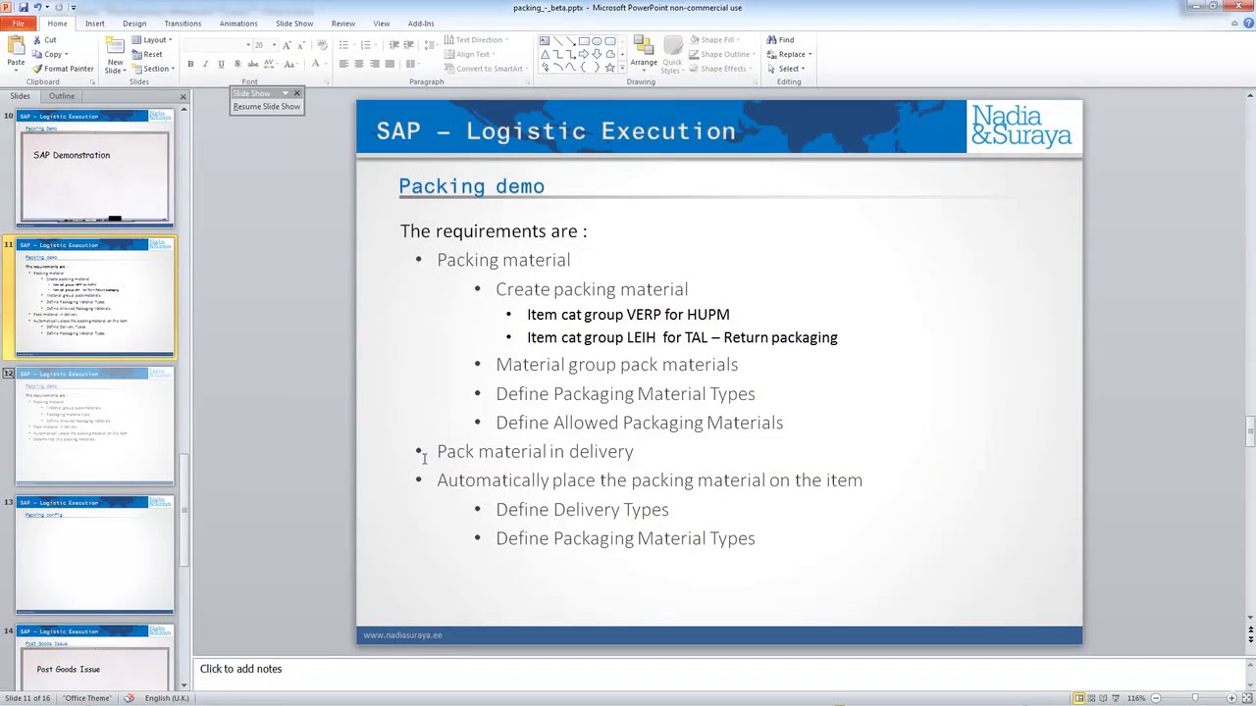Expand the shapes gallery
The height and width of the screenshot is (706, 1256).
point(622,69)
